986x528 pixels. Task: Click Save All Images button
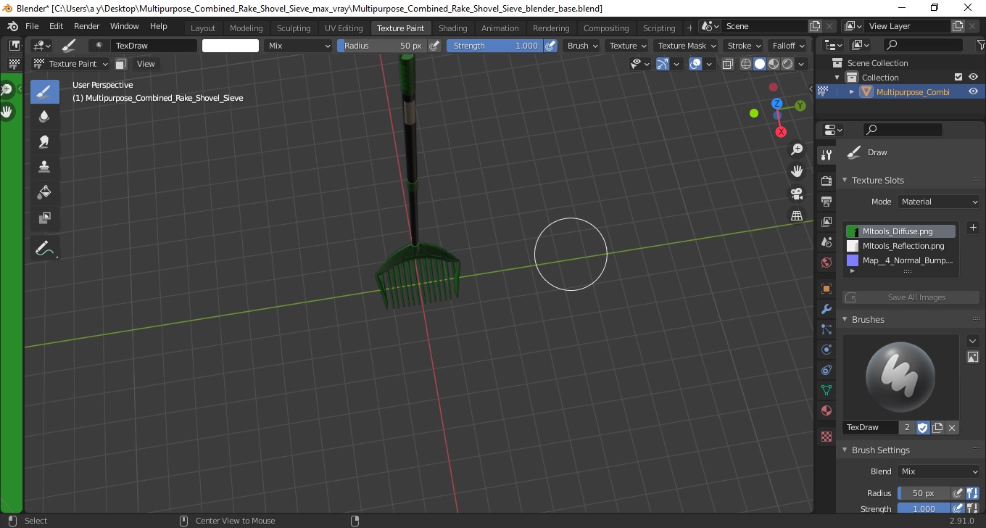click(x=911, y=297)
